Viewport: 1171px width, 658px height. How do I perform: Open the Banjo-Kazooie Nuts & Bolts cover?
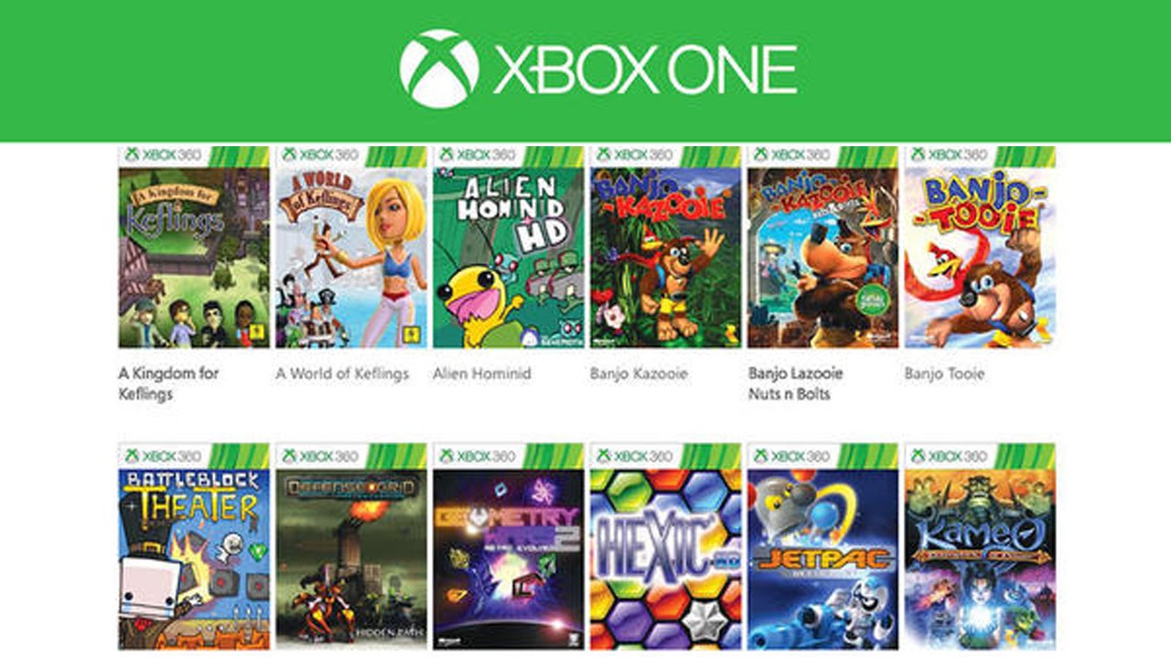click(x=823, y=247)
